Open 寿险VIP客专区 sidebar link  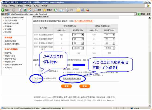pyautogui.click(x=10, y=59)
